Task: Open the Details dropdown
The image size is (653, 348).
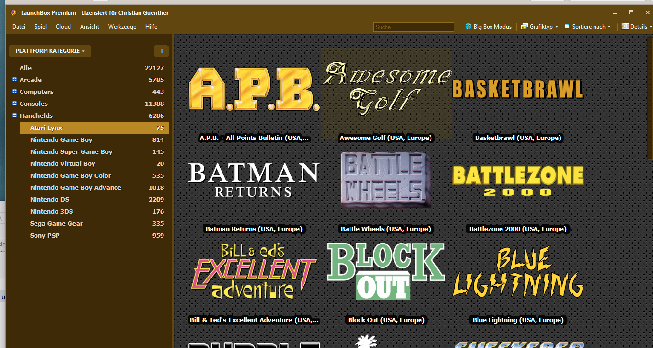Action: 637,27
